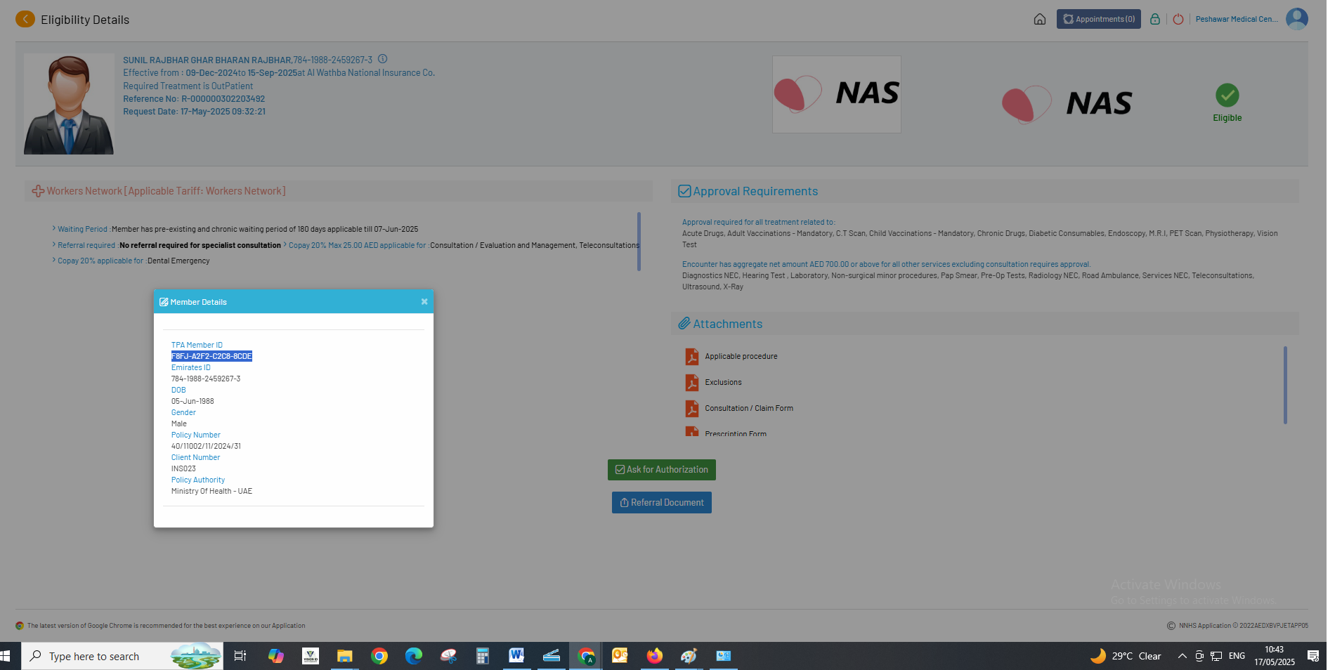Open the Windows Start menu
This screenshot has width=1342, height=670.
pyautogui.click(x=6, y=656)
